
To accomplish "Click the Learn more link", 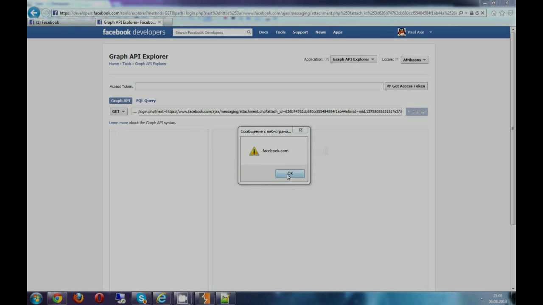I will click(x=118, y=123).
